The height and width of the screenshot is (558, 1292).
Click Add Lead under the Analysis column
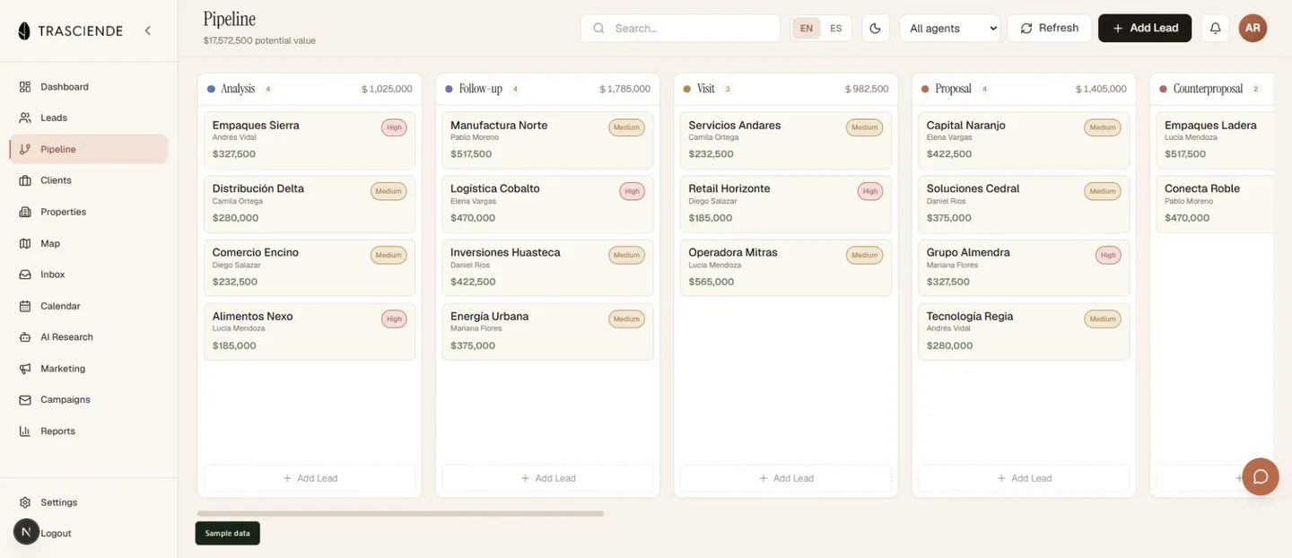coord(310,478)
